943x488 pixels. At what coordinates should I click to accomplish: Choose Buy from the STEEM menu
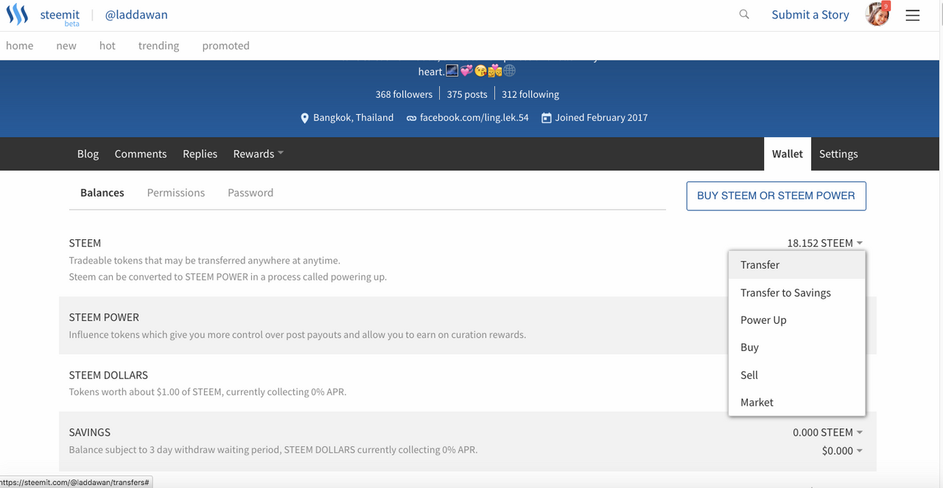tap(797, 347)
